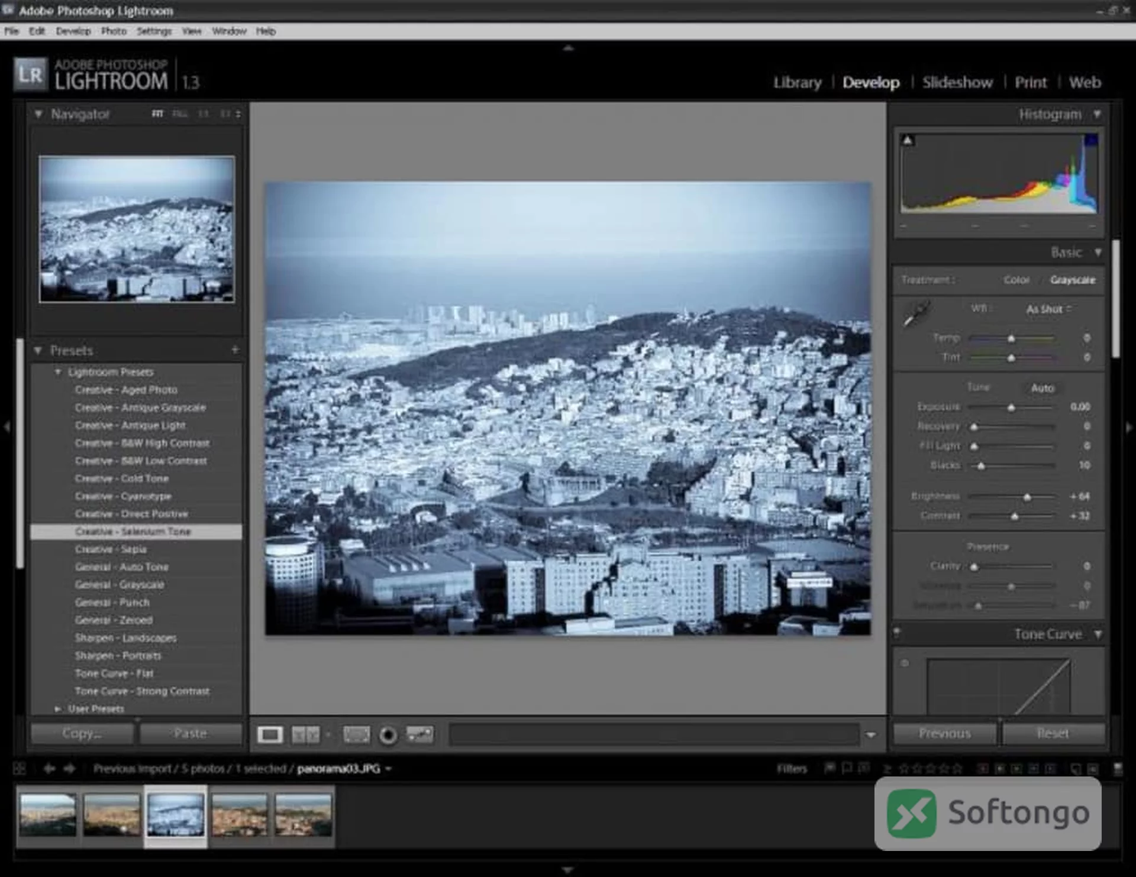Set Navigator zoom to FILL
This screenshot has height=877, width=1136.
(x=180, y=114)
